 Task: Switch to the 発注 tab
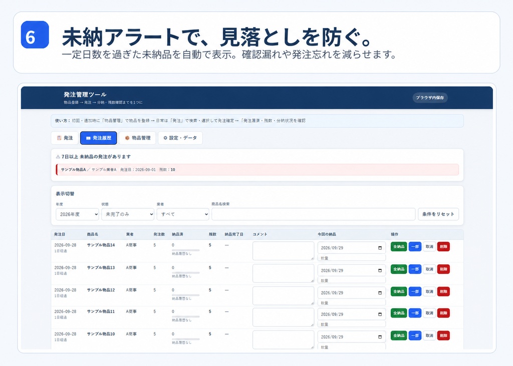(65, 138)
